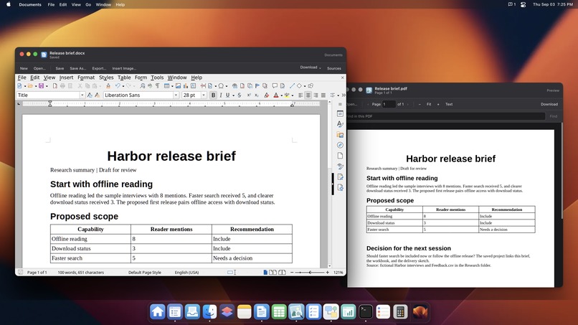Click the Sources button in Documents window
The width and height of the screenshot is (578, 325).
[x=334, y=68]
